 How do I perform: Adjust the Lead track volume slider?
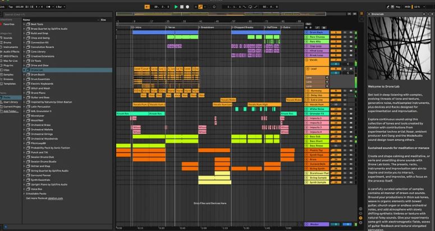[x=336, y=73]
